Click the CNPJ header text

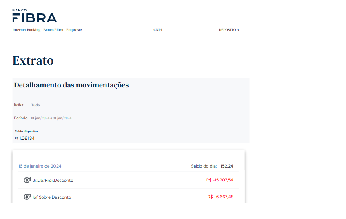(157, 30)
